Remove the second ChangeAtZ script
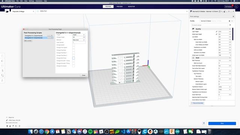The height and width of the screenshot is (135, 240). (52, 37)
